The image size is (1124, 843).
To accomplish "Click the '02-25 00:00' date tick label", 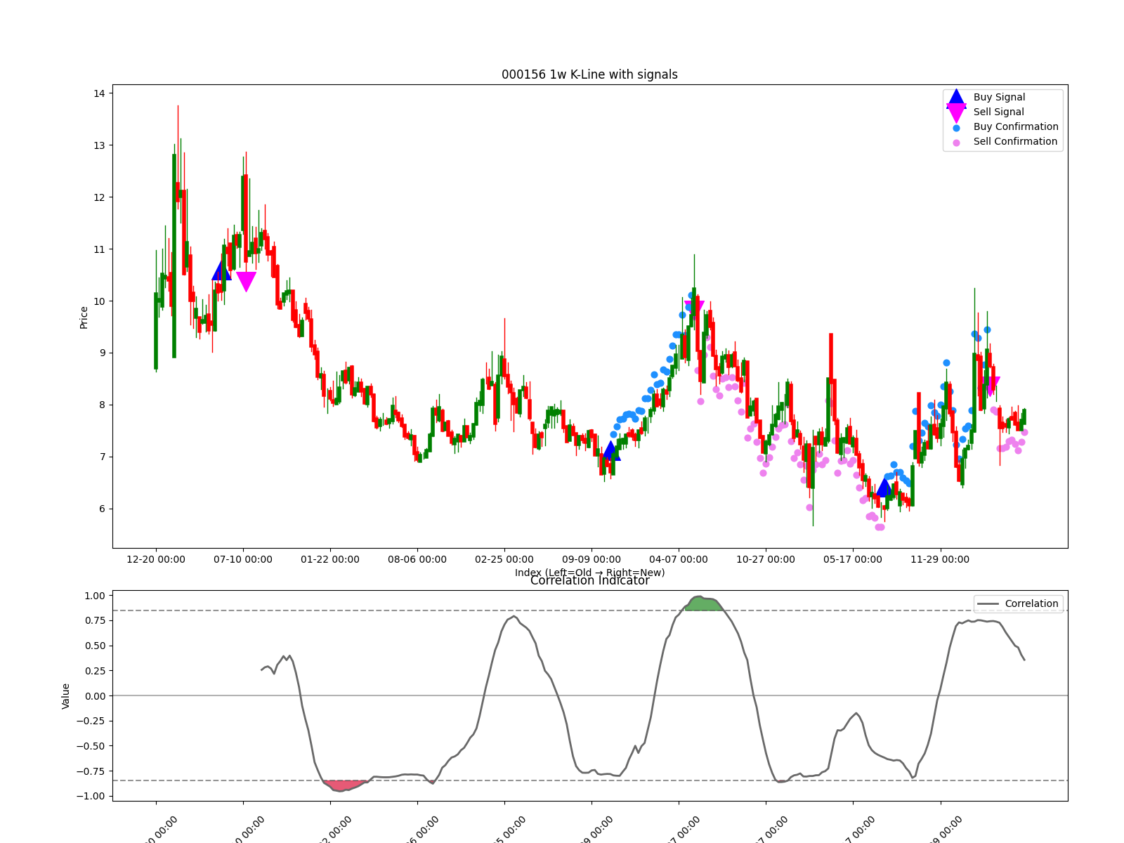I will [x=504, y=560].
